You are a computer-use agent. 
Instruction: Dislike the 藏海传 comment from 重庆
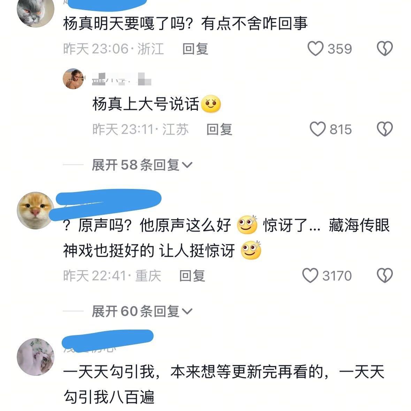(385, 275)
